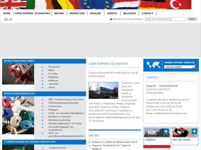Click the Bel me terug tile label
This screenshot has height=150, width=201.
click(182, 140)
